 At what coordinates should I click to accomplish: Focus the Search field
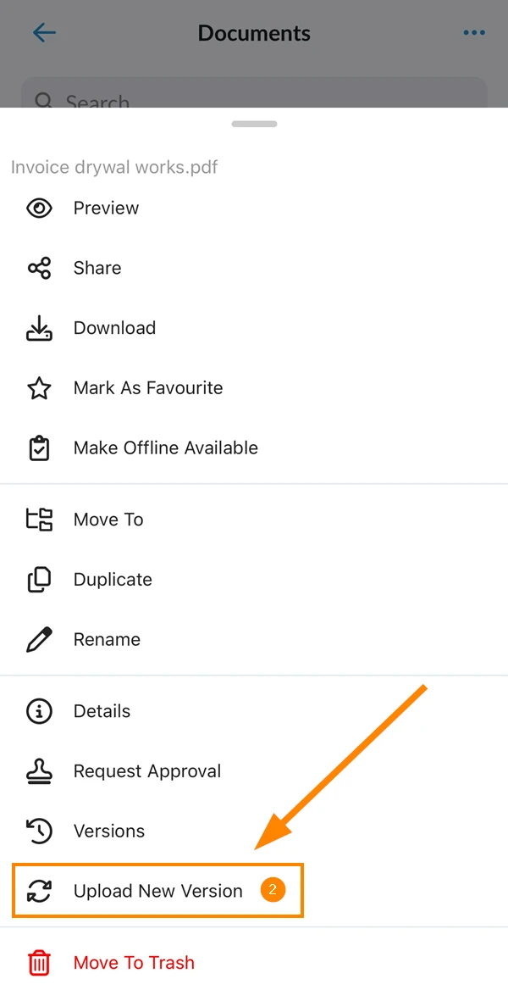[x=254, y=93]
